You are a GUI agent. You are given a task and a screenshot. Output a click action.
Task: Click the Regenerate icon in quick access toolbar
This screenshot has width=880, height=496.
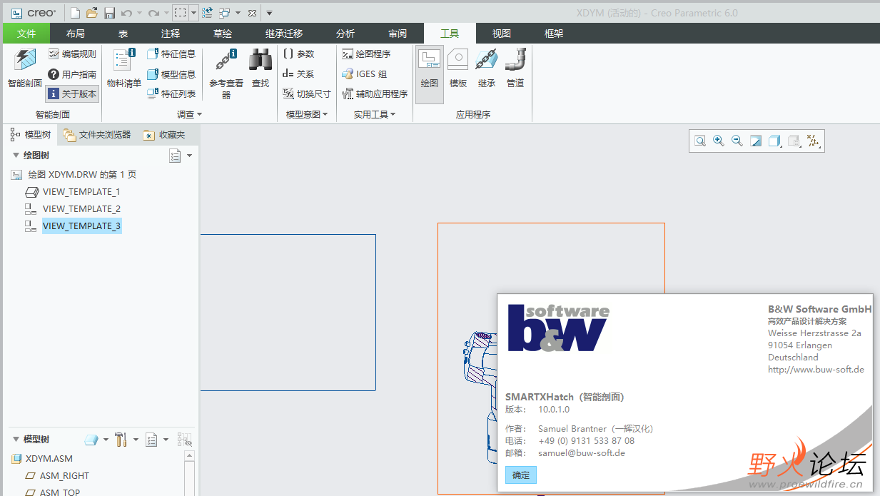207,13
